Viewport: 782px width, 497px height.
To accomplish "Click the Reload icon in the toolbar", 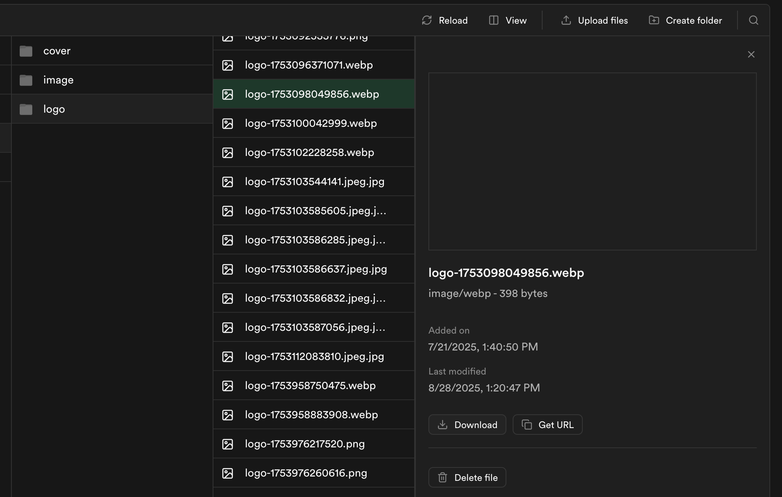I will [x=427, y=20].
